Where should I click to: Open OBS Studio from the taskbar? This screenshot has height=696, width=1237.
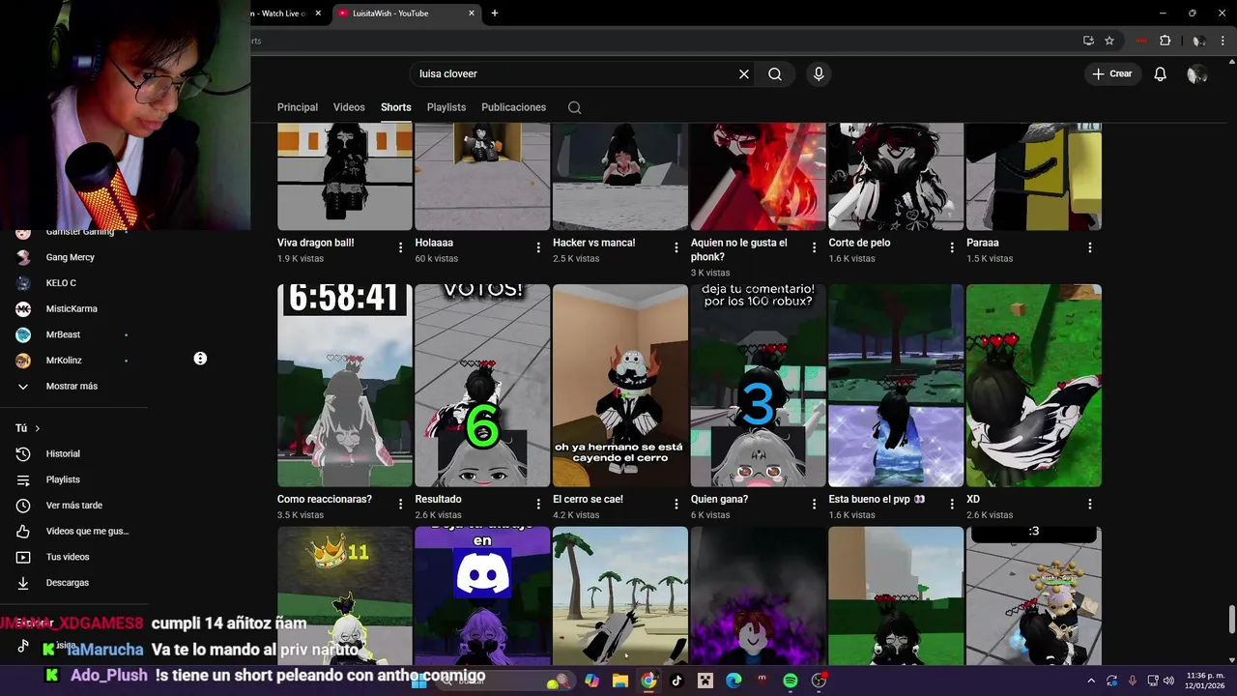(819, 681)
